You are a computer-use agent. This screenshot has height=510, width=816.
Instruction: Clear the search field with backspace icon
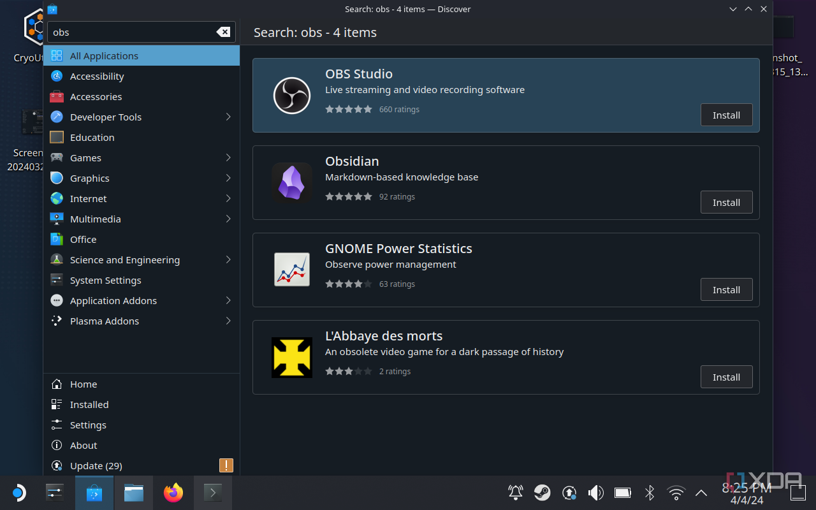(223, 32)
